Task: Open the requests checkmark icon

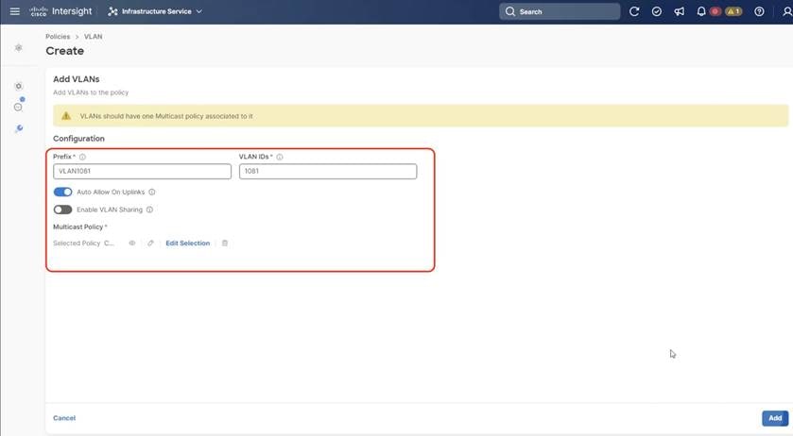Action: tap(657, 11)
